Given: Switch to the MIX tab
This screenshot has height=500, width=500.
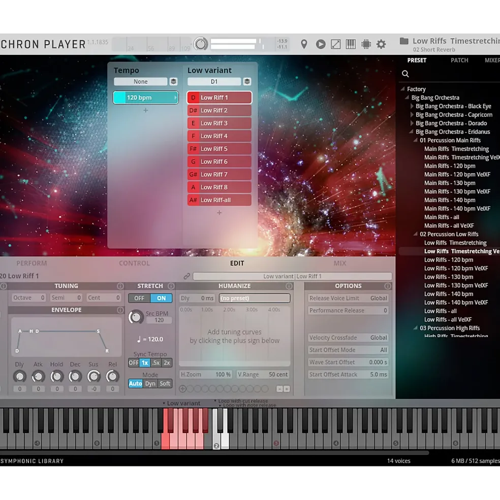Looking at the screenshot, I should click(x=340, y=263).
